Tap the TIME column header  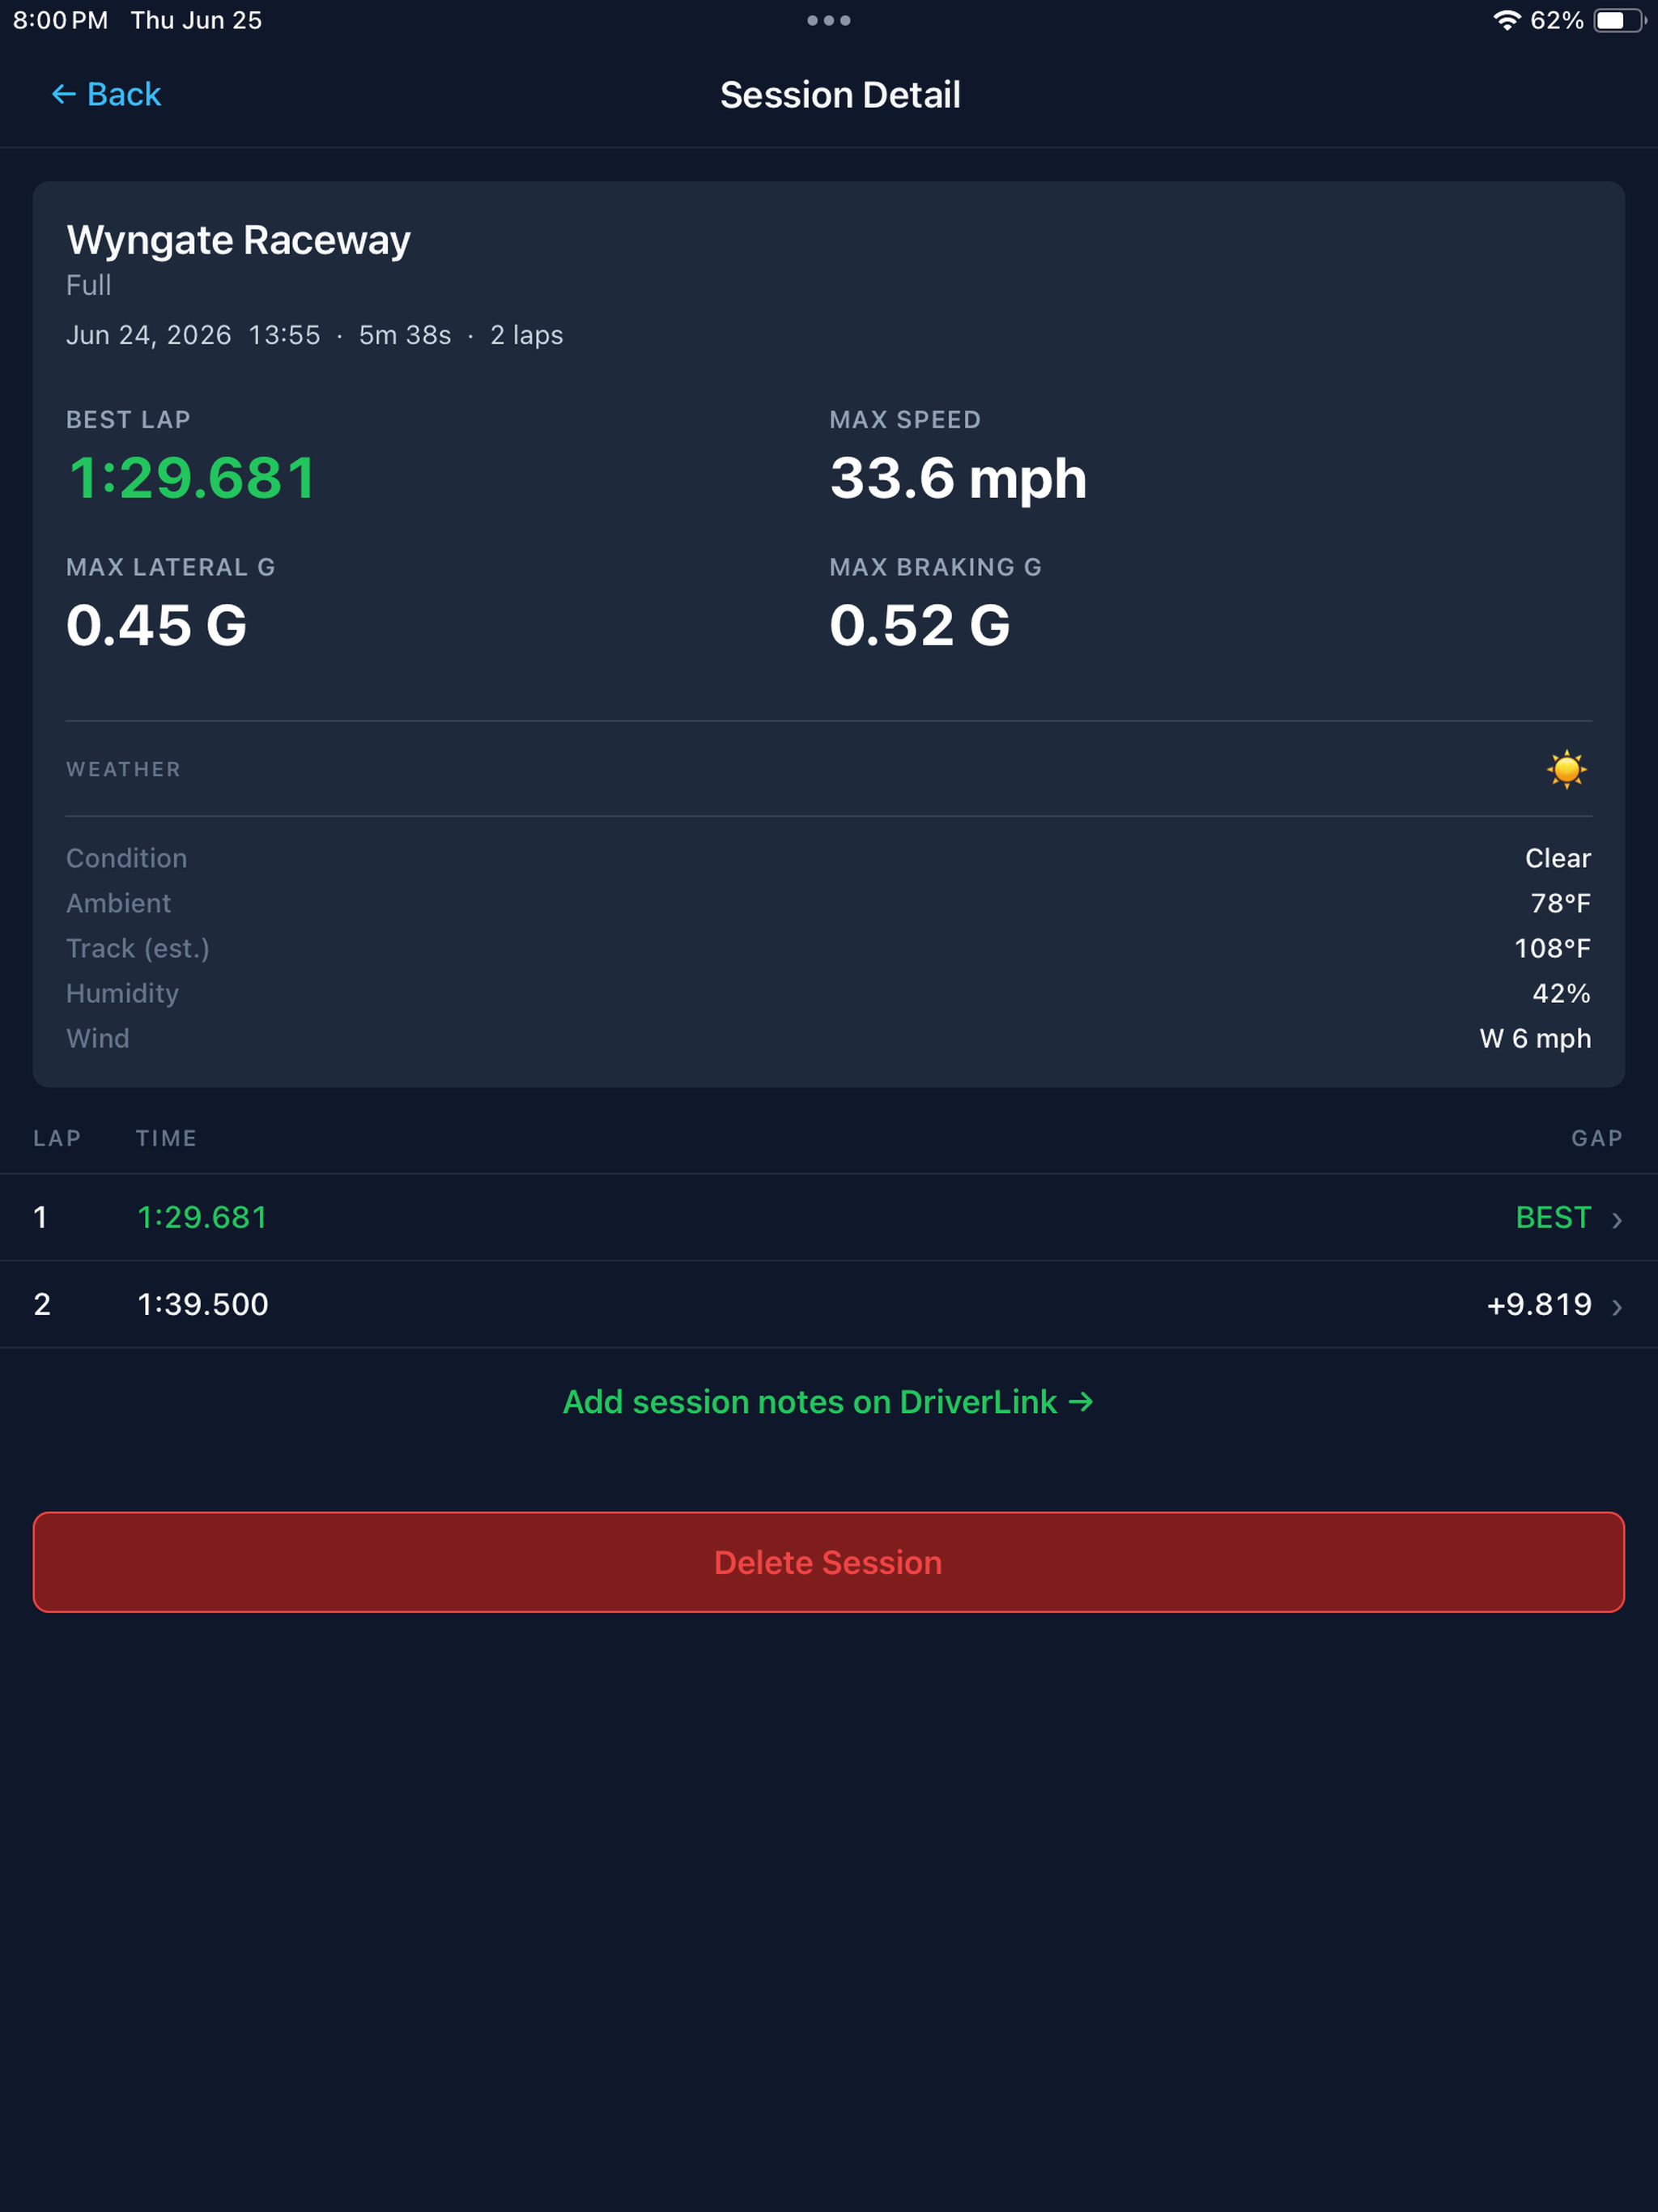point(166,1138)
